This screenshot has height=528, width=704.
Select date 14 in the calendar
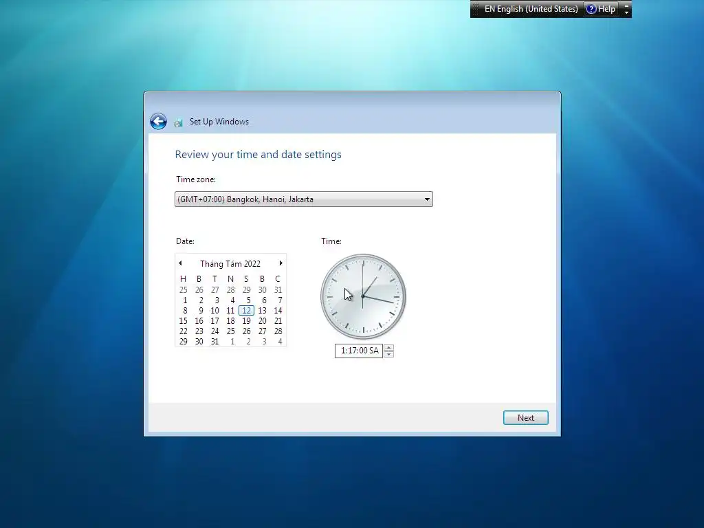278,311
